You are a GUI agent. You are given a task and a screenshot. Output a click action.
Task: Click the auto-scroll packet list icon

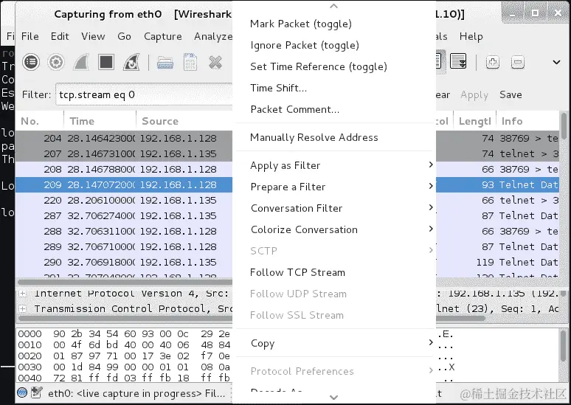click(x=458, y=61)
